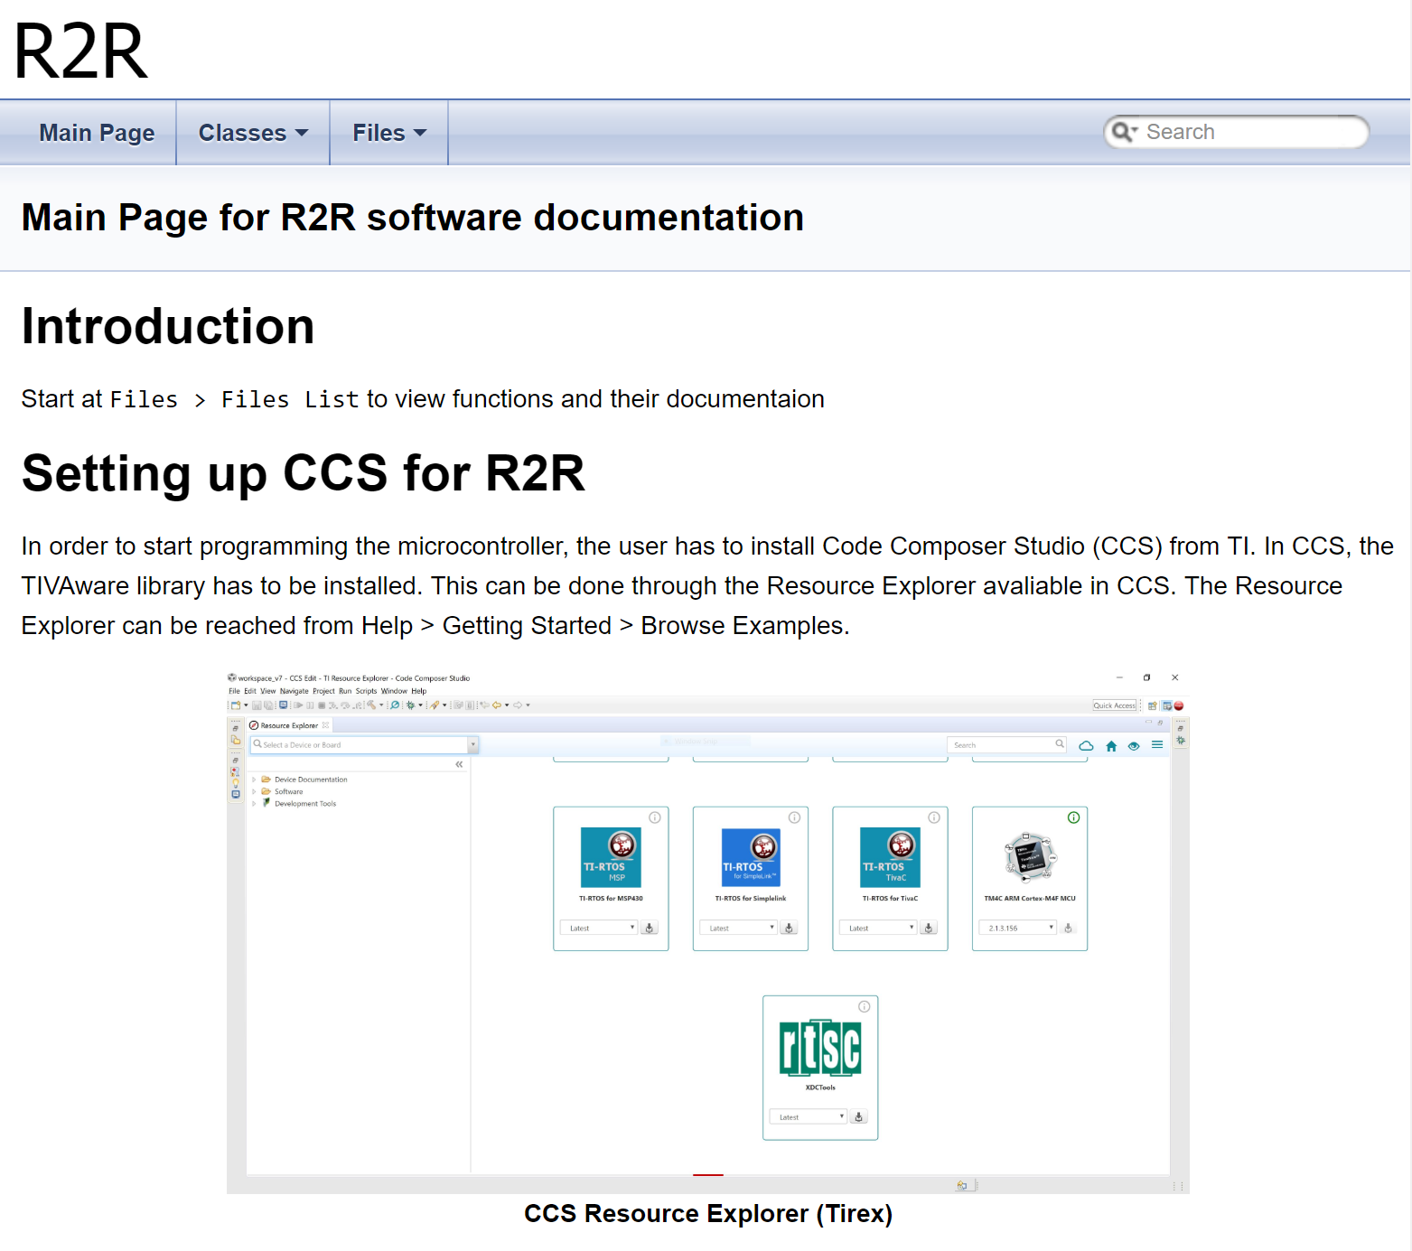The height and width of the screenshot is (1251, 1412).
Task: Open the hamburger menu in Resource Explorer
Action: 1158,745
